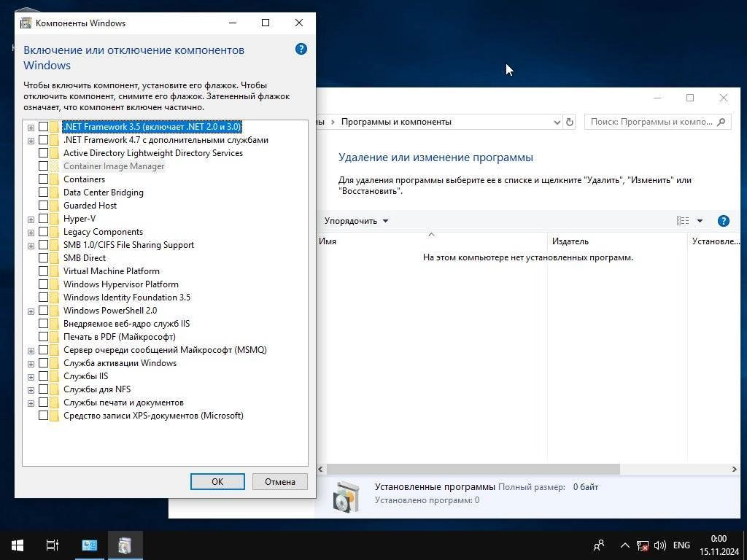Image resolution: width=747 pixels, height=560 pixels.
Task: Tick the Guarded Host checkbox
Action: (43, 206)
